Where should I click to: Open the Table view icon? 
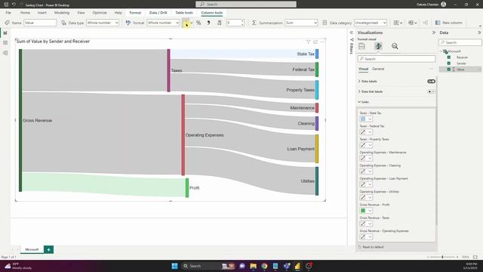(x=5, y=43)
